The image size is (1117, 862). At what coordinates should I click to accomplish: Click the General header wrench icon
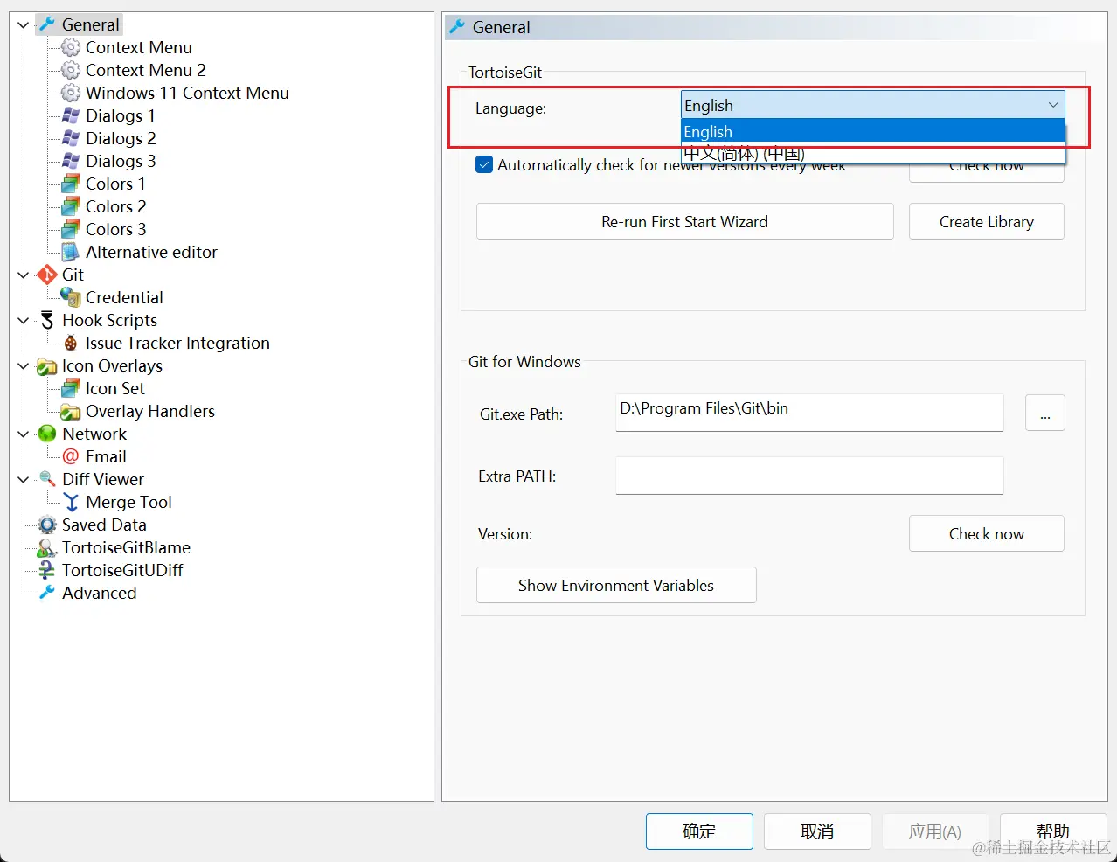[x=457, y=27]
